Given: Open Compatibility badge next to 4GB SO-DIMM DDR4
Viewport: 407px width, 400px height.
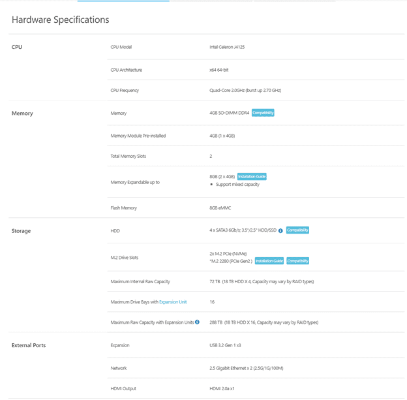Looking at the screenshot, I should (x=263, y=113).
